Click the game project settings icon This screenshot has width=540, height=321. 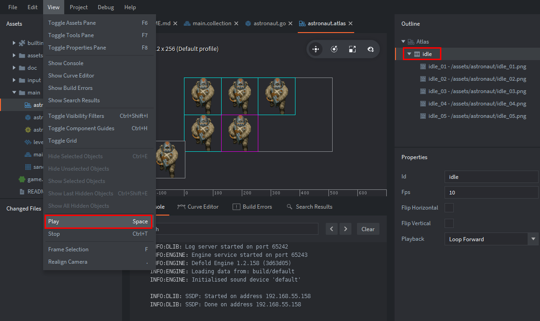point(22,179)
